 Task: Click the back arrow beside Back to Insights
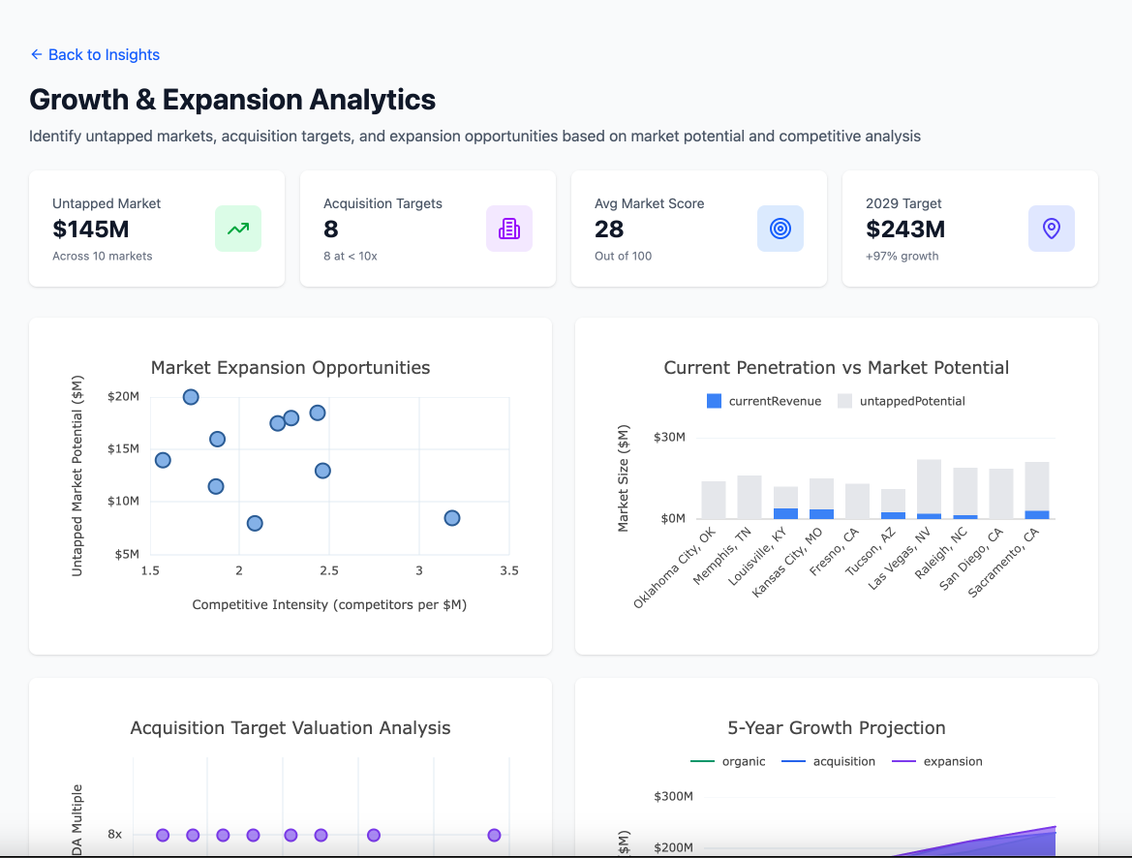click(x=35, y=55)
